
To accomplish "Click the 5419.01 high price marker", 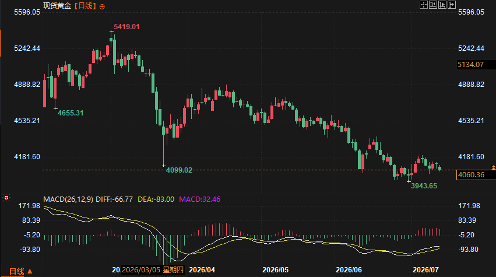I will [x=126, y=27].
